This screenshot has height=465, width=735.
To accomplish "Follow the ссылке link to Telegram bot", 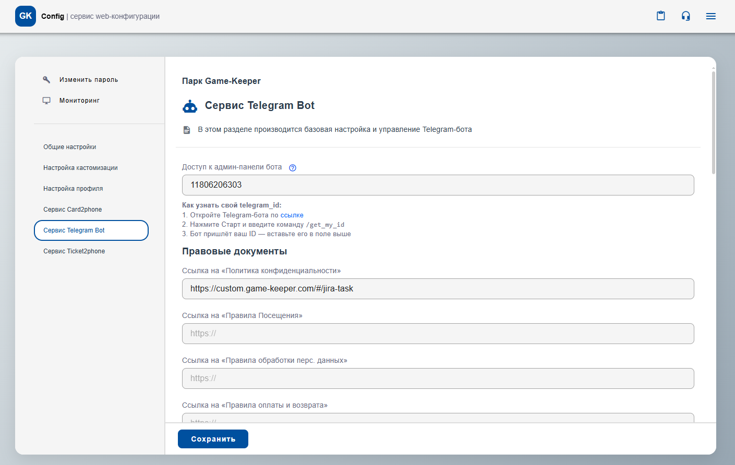I will tap(292, 215).
